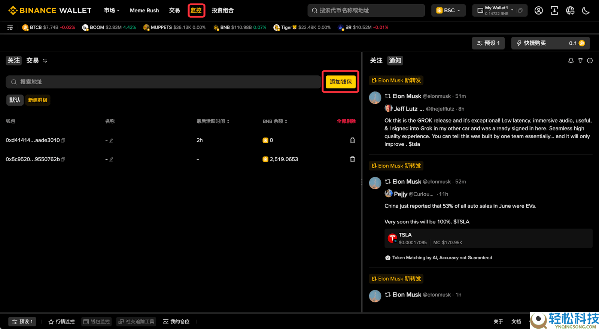The width and height of the screenshot is (599, 329).
Task: Click 预设 1 button at top right
Action: click(x=488, y=43)
